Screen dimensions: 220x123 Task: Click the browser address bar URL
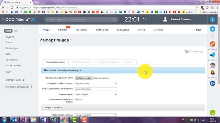click(56, 8)
